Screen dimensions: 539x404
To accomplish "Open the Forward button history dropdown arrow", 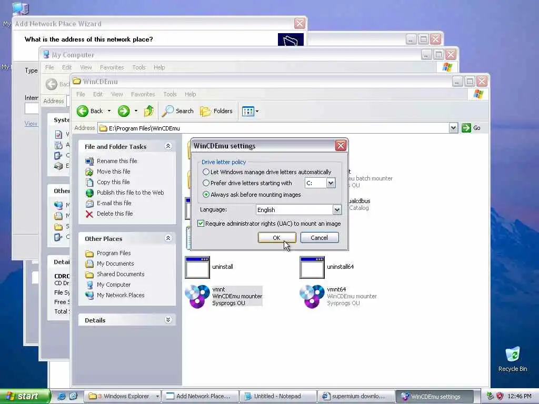I will [136, 111].
